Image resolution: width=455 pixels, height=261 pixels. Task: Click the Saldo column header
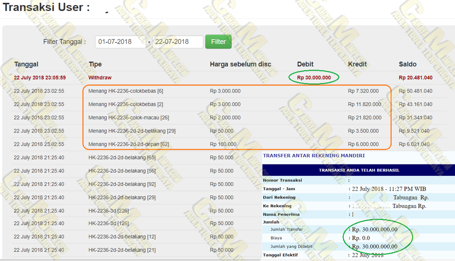coord(408,64)
